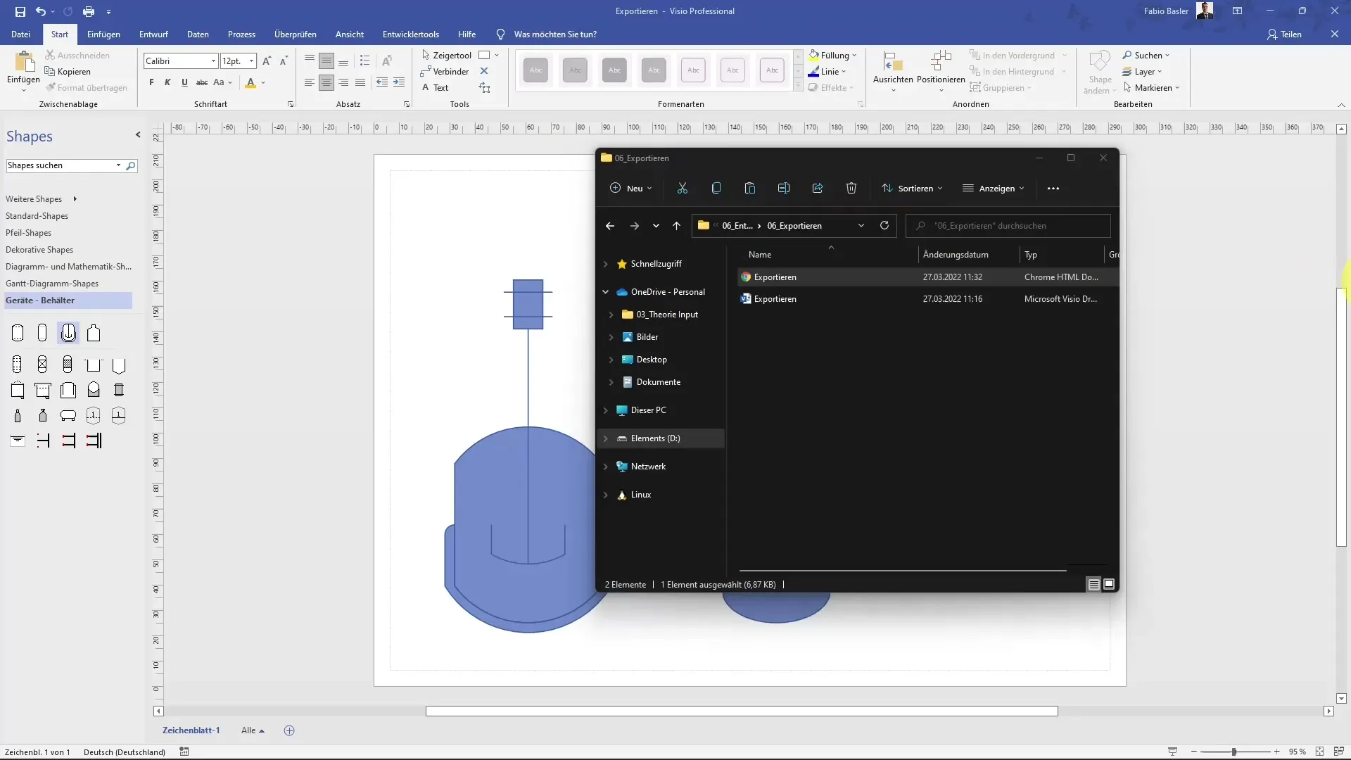Click the Teilen share button
Screen dimensions: 1351x760
point(1284,34)
